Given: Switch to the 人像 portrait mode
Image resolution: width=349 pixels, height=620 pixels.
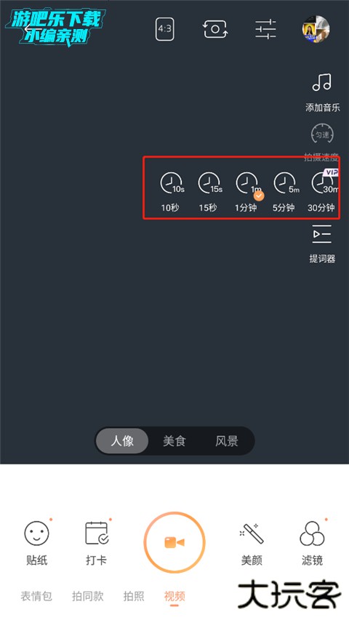Looking at the screenshot, I should [122, 441].
